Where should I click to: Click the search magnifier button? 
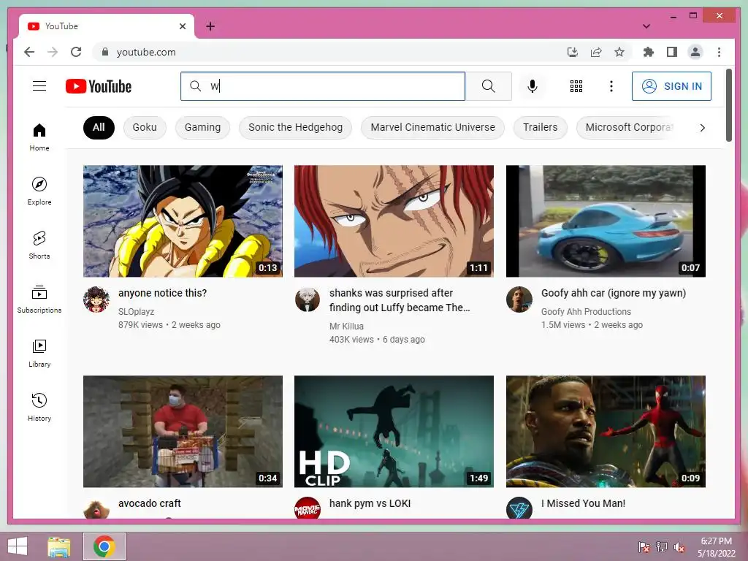489,86
